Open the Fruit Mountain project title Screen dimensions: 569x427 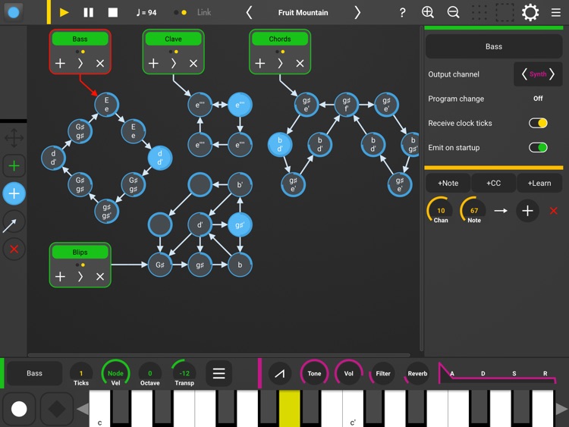click(303, 13)
